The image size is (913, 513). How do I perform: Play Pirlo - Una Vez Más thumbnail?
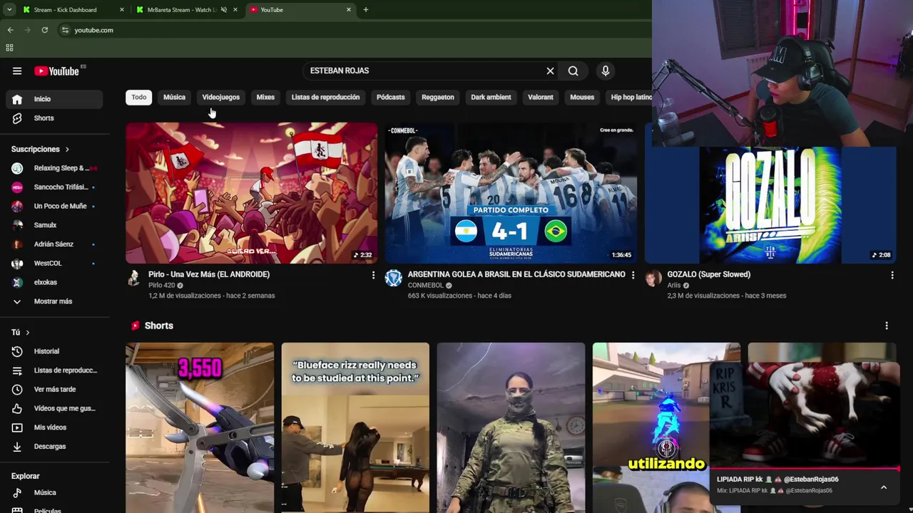click(252, 193)
